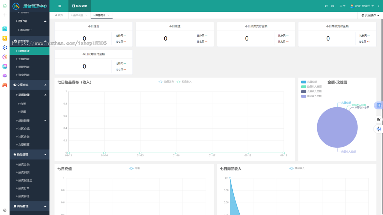Image resolution: width=383 pixels, height=215 pixels.
Task: Click the purple 商品收入总额 pie slice
Action: pyautogui.click(x=337, y=127)
